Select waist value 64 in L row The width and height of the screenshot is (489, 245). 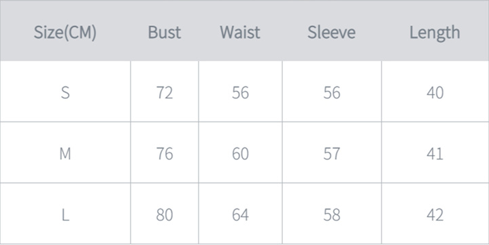pyautogui.click(x=240, y=214)
